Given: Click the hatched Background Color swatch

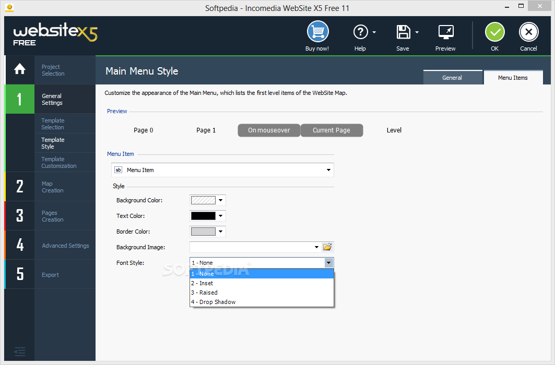Looking at the screenshot, I should tap(203, 200).
